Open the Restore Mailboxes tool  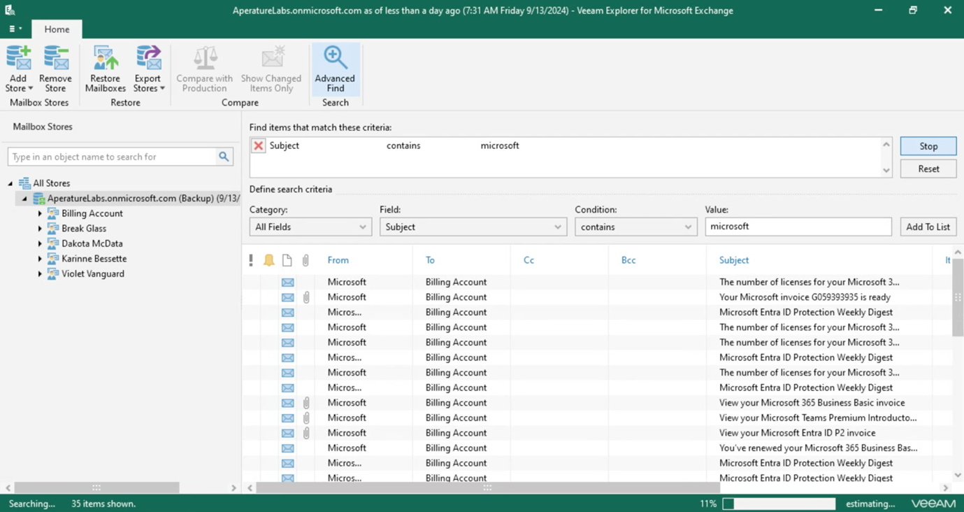tap(106, 69)
